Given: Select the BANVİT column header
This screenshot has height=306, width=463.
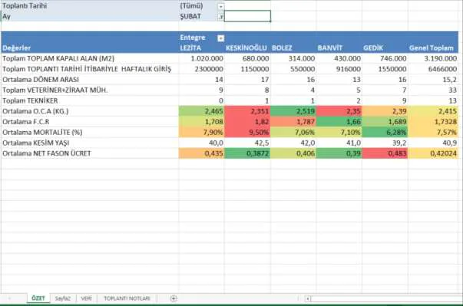Looking at the screenshot, I should 339,48.
